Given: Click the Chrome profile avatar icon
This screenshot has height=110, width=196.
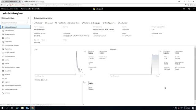Looking at the screenshot, I should pos(179,1).
